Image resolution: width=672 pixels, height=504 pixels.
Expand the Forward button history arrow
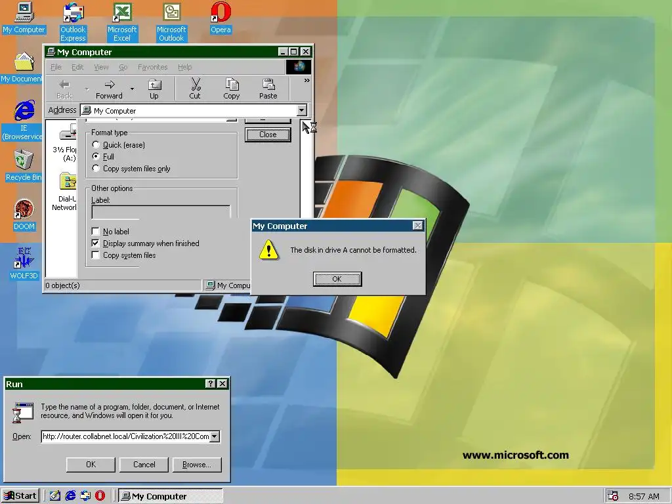[132, 89]
